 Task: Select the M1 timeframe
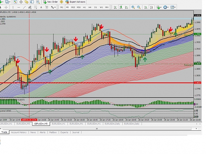(62, 7)
